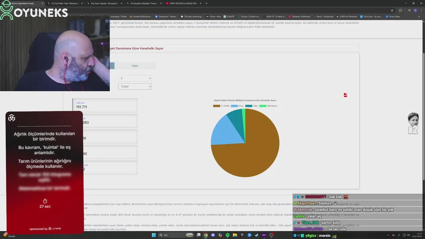Open the Windows Start menu
Screen dimensions: 425x239
pos(154,235)
